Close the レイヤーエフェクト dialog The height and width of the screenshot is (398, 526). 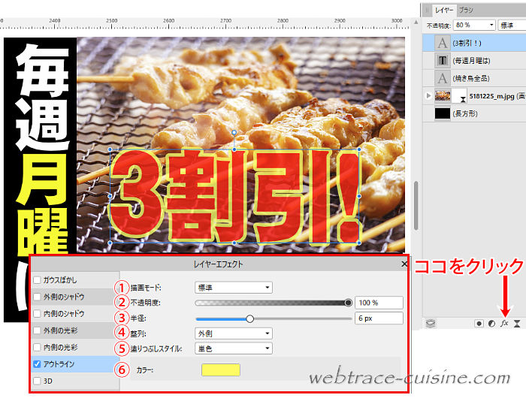404,264
